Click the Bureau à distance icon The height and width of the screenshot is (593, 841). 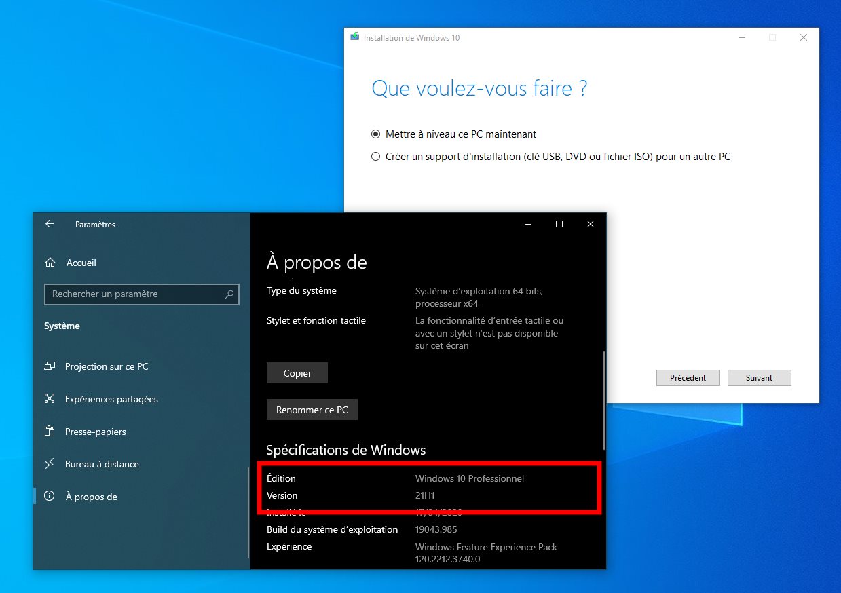pyautogui.click(x=50, y=464)
